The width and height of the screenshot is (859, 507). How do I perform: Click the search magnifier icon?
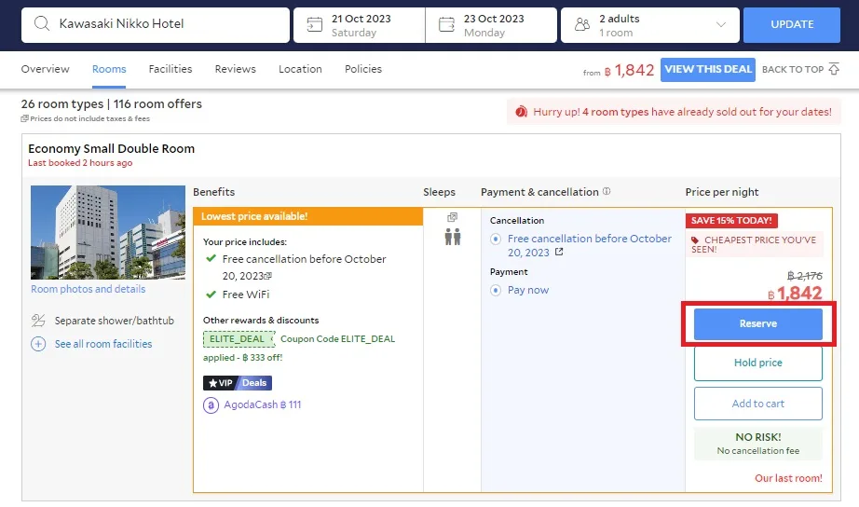click(x=42, y=23)
